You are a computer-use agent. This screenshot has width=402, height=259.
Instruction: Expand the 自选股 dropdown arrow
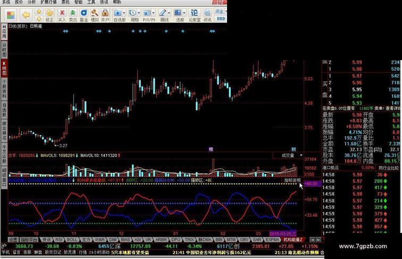(124, 13)
